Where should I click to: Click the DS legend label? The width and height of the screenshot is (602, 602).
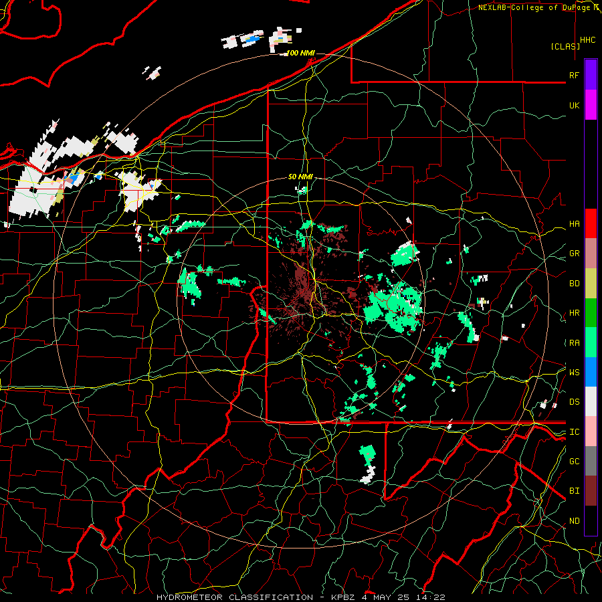[x=574, y=402]
